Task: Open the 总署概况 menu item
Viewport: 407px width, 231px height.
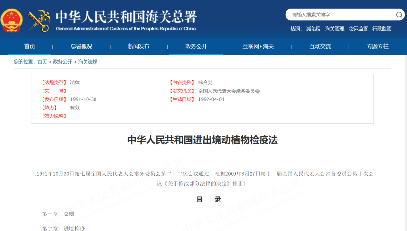Action: point(81,46)
